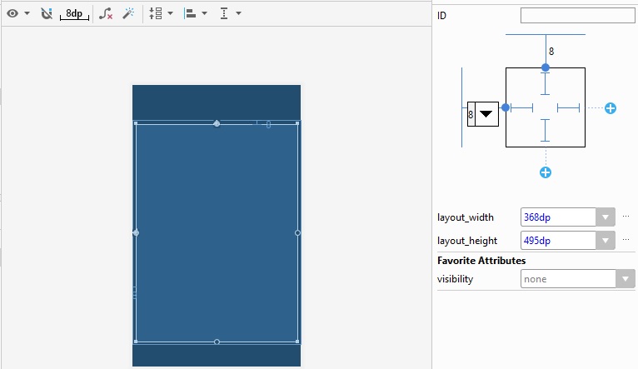
Task: Click the ellipsis next to layout_width
Action: tap(626, 217)
